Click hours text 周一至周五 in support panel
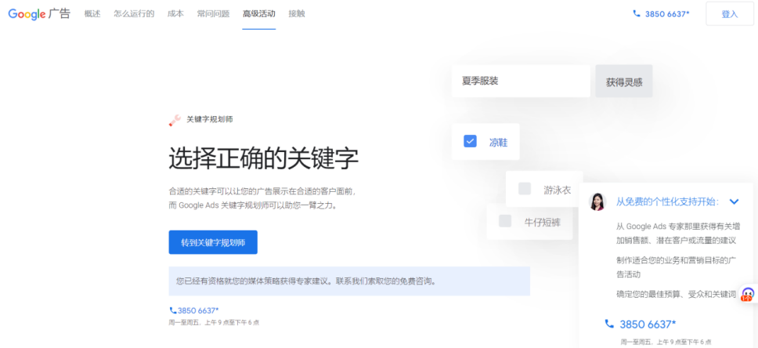 (666, 341)
